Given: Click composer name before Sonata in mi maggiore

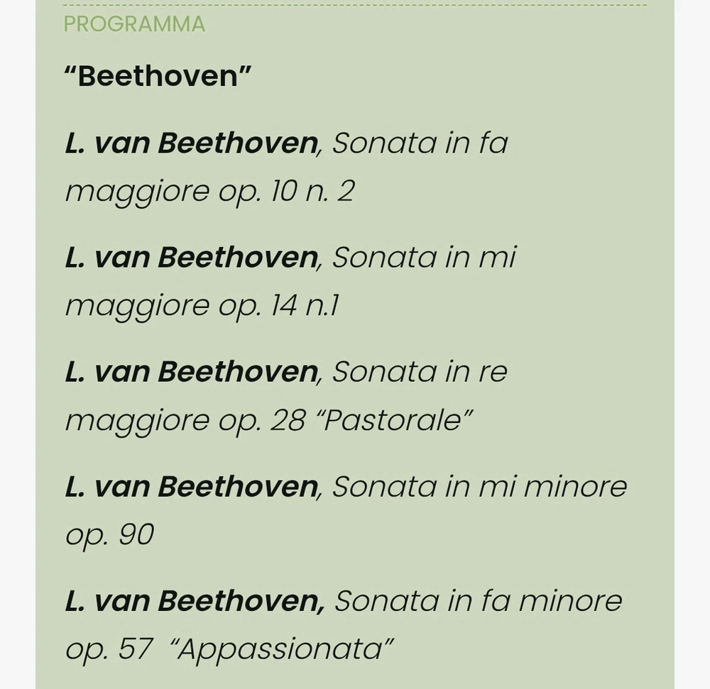Looking at the screenshot, I should coord(191,258).
